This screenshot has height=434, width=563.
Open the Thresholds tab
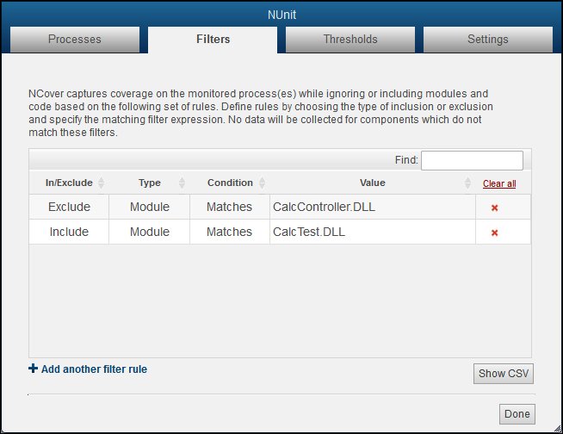pos(350,39)
